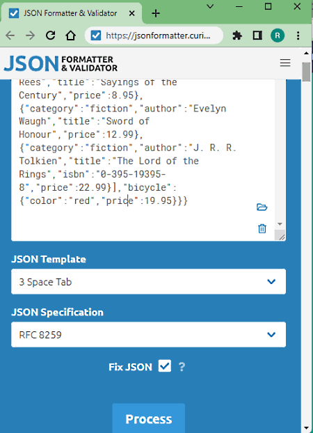Screen dimensions: 313x433
Task: Open the JSON Specification dropdown
Action: [x=148, y=334]
